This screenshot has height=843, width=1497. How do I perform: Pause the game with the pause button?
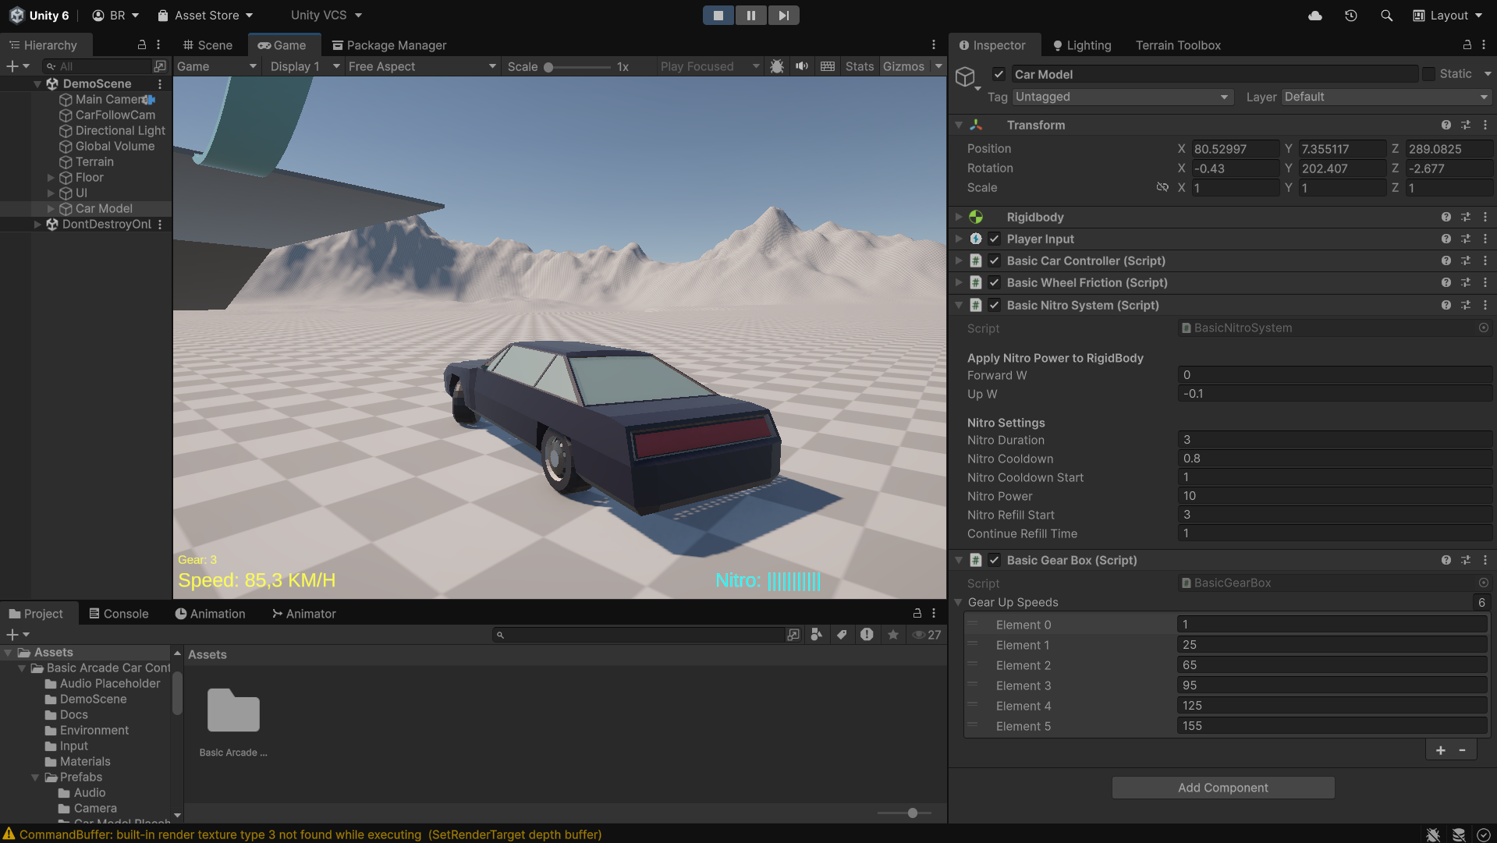coord(750,16)
